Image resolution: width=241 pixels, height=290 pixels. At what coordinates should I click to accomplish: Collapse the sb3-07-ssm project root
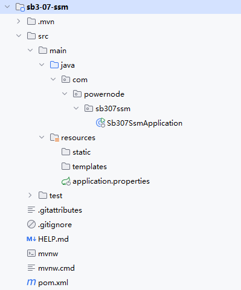[7, 7]
